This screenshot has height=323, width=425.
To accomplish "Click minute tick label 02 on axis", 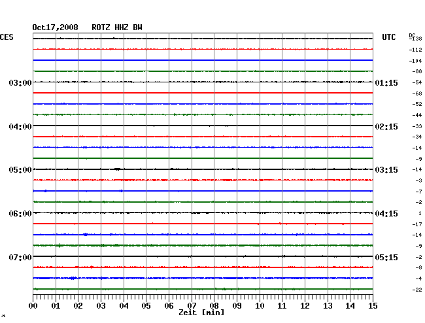I will coord(78,305).
